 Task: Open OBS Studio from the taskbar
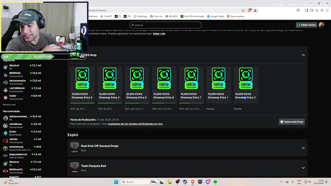click(177, 182)
